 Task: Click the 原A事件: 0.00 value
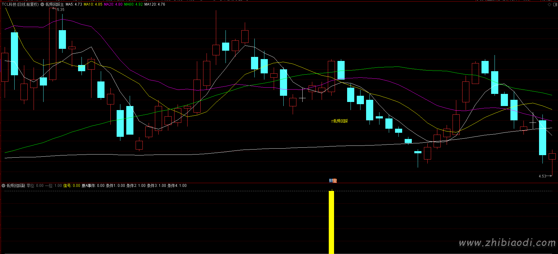93,186
